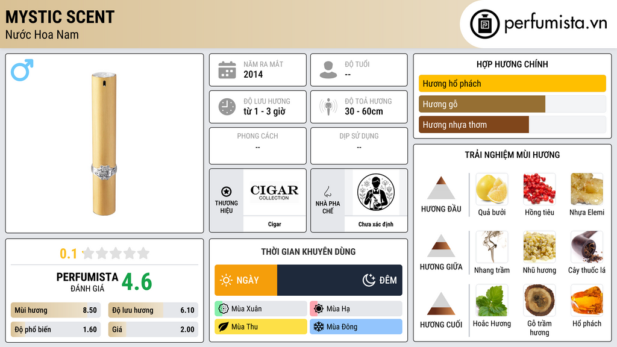Click the Hương nhựa thơm accord bar
Screen dimensions: 617x347
[512, 124]
